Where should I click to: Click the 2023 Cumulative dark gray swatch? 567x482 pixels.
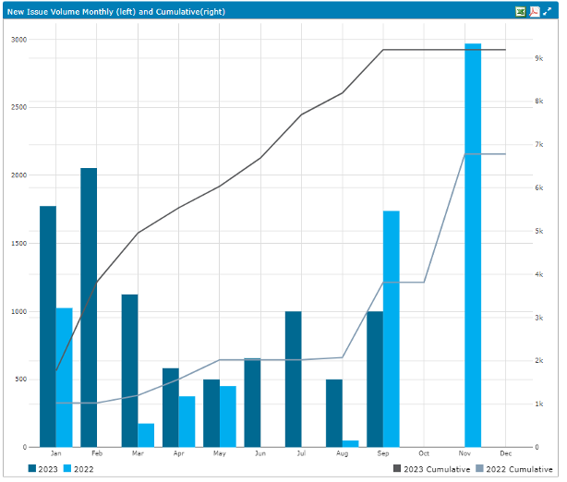click(x=398, y=469)
